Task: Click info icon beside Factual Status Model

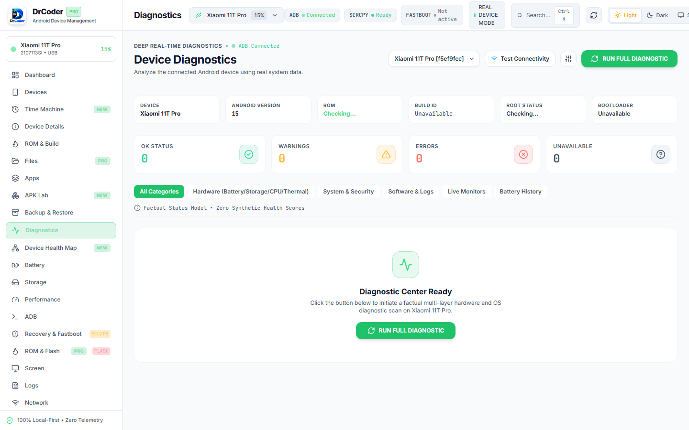Action: tap(137, 208)
